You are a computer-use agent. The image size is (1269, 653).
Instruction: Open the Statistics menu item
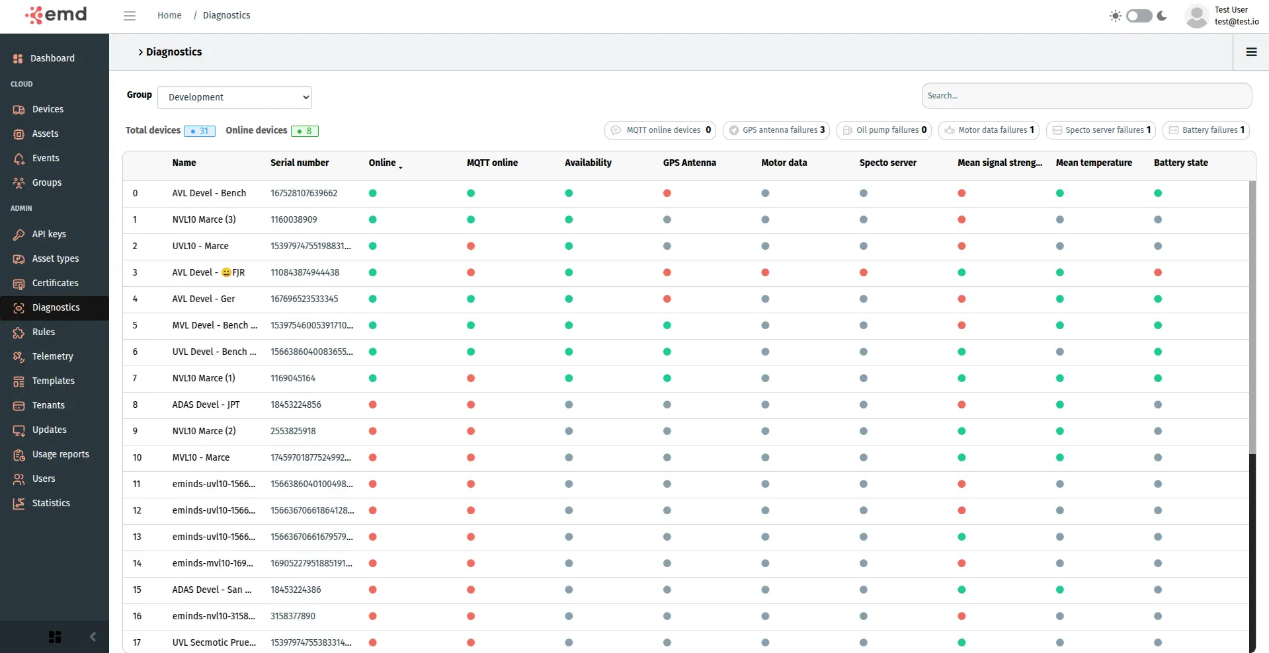(x=54, y=504)
